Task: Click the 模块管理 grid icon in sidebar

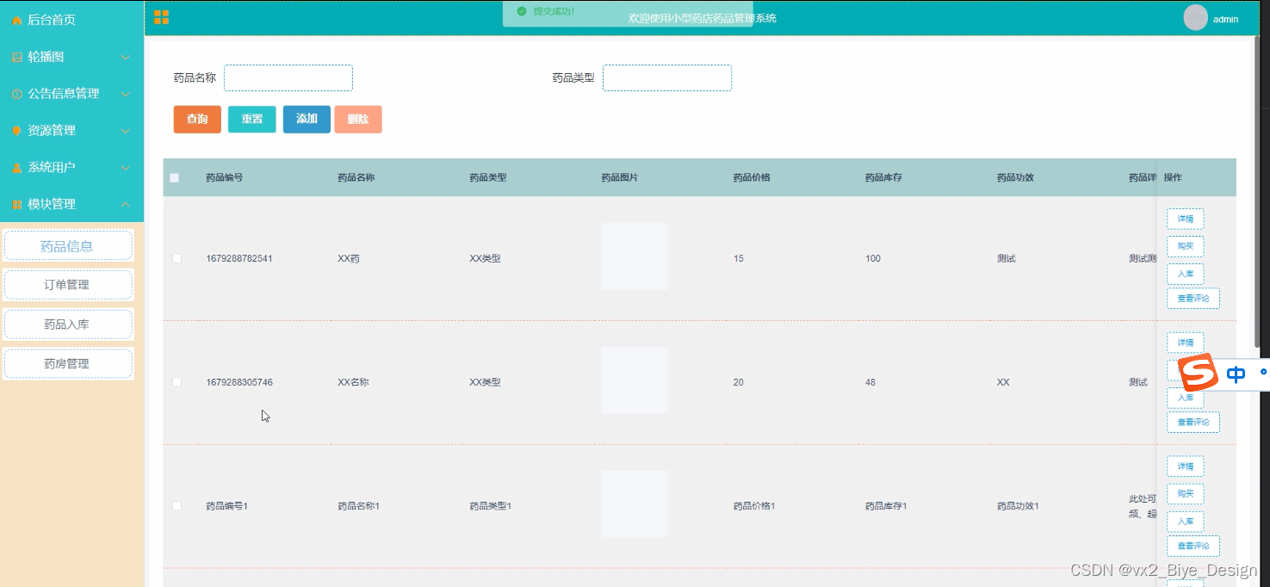Action: click(x=16, y=205)
